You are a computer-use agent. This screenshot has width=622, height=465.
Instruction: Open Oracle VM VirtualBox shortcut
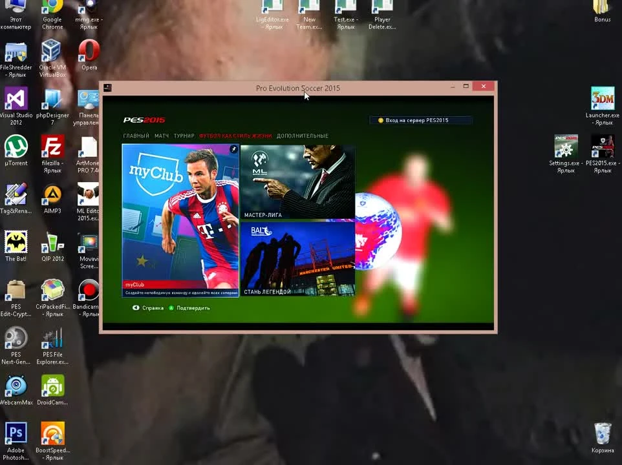pos(52,58)
